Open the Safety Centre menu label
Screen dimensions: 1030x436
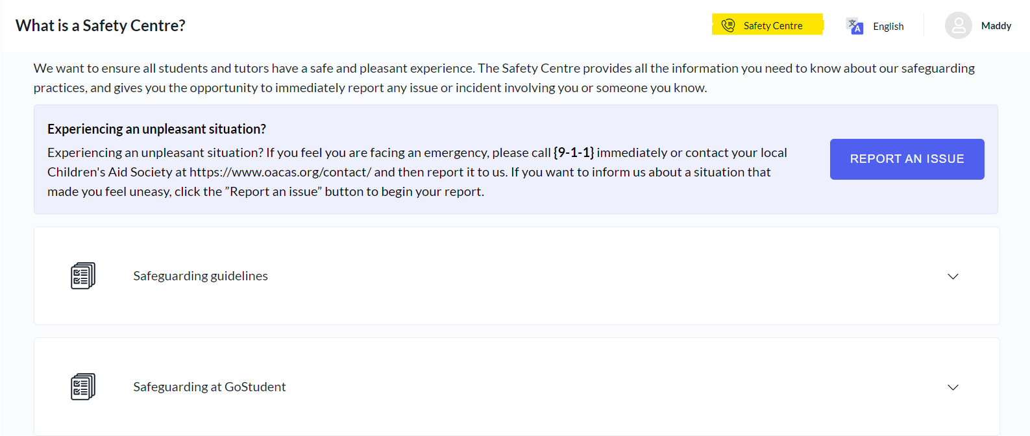[773, 26]
